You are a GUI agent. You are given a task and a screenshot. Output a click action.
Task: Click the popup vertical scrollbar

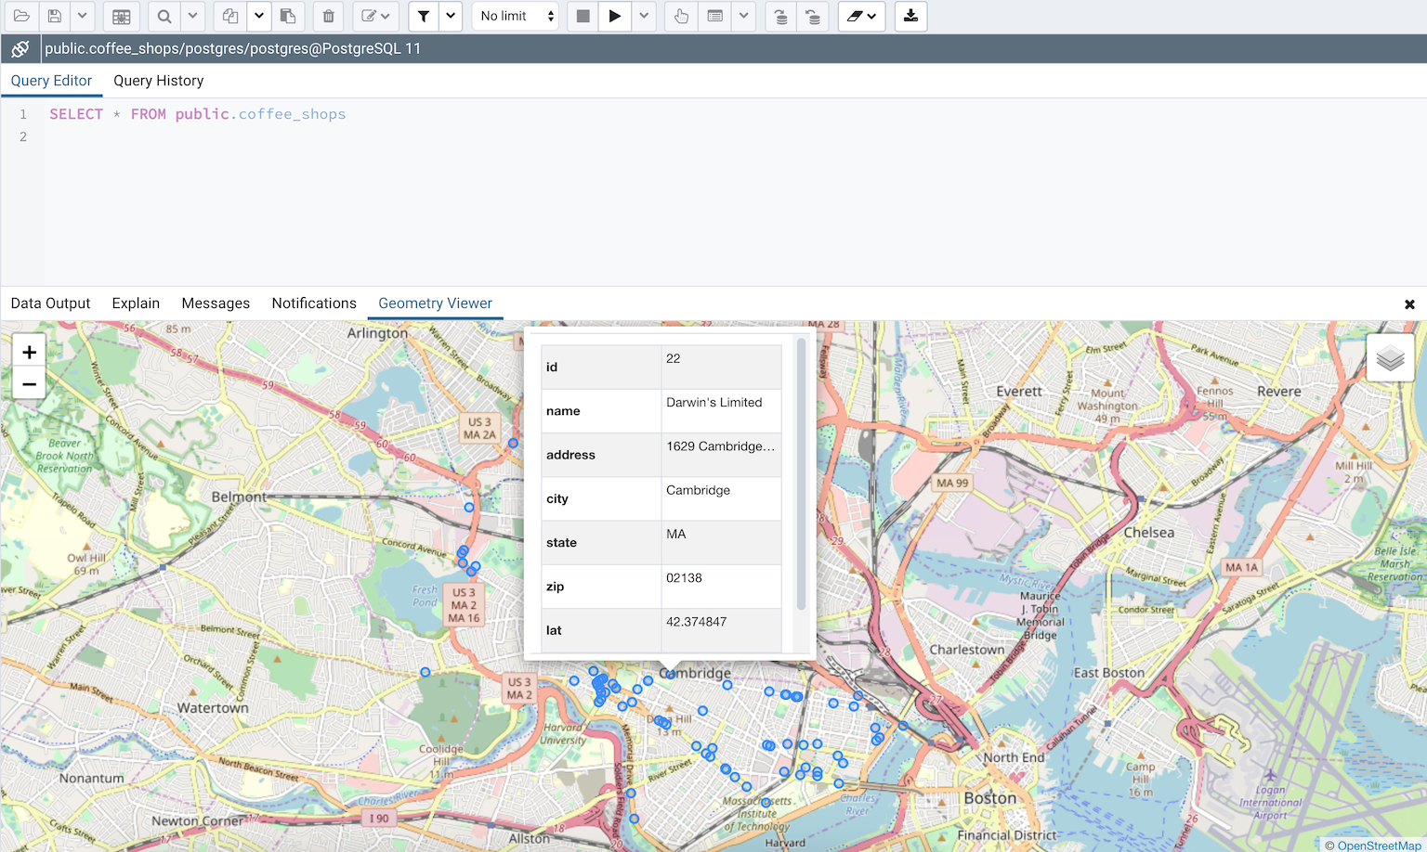(802, 473)
